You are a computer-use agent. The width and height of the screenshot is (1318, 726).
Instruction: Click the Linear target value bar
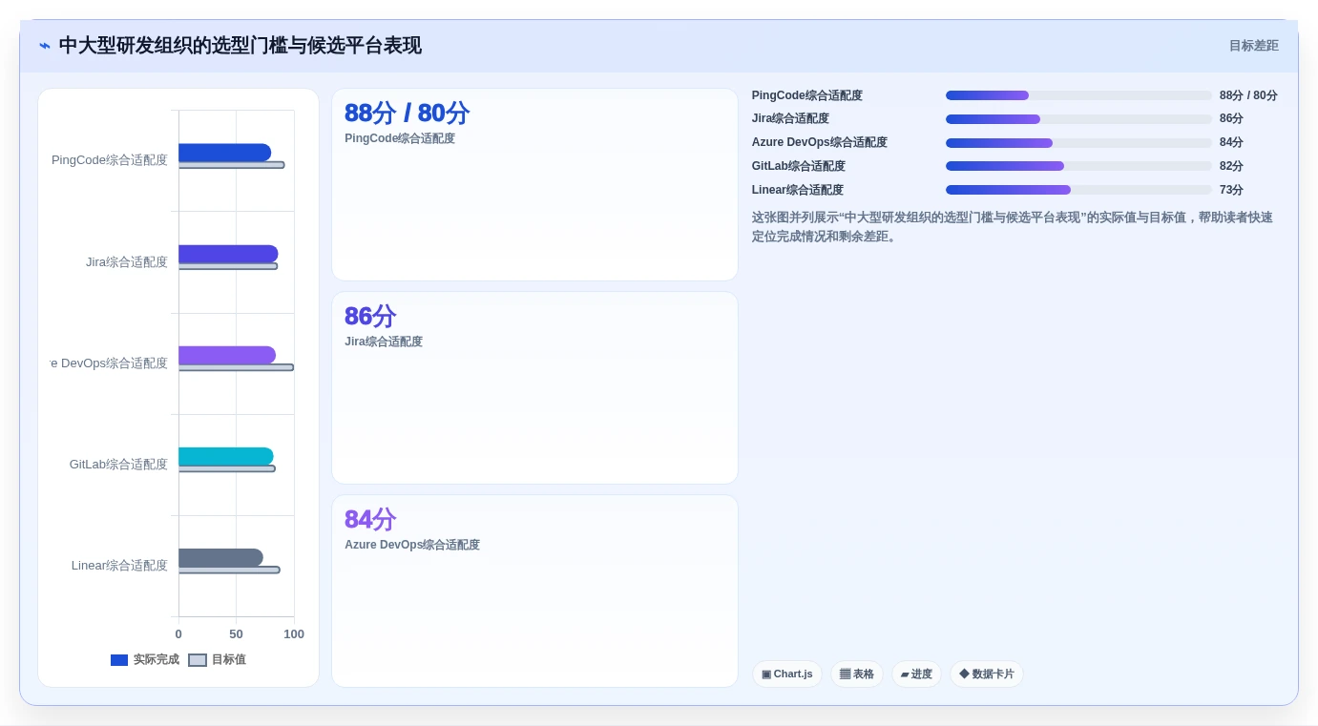click(x=229, y=570)
